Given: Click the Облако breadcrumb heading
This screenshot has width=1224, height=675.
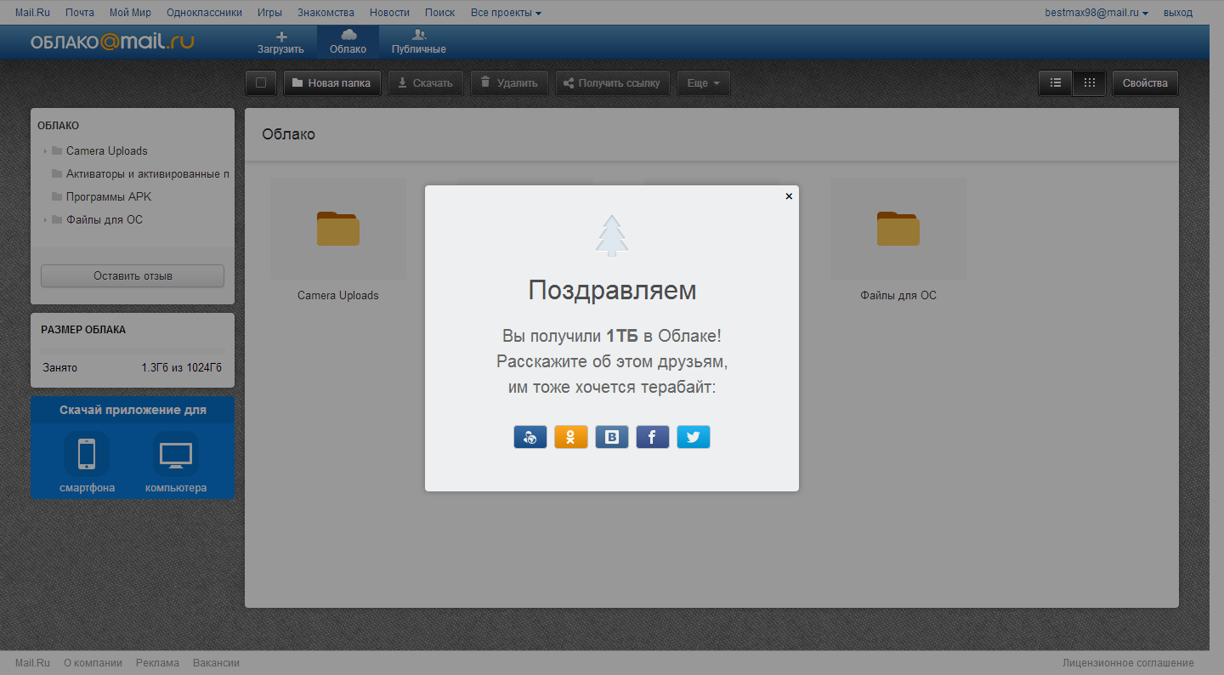Looking at the screenshot, I should point(288,134).
